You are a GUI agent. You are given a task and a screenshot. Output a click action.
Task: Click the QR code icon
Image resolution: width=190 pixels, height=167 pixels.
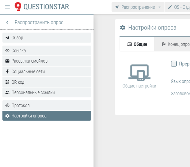point(7,82)
